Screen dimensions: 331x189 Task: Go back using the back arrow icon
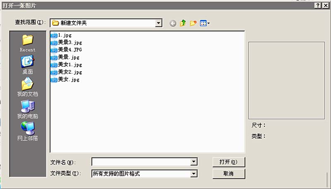click(173, 23)
